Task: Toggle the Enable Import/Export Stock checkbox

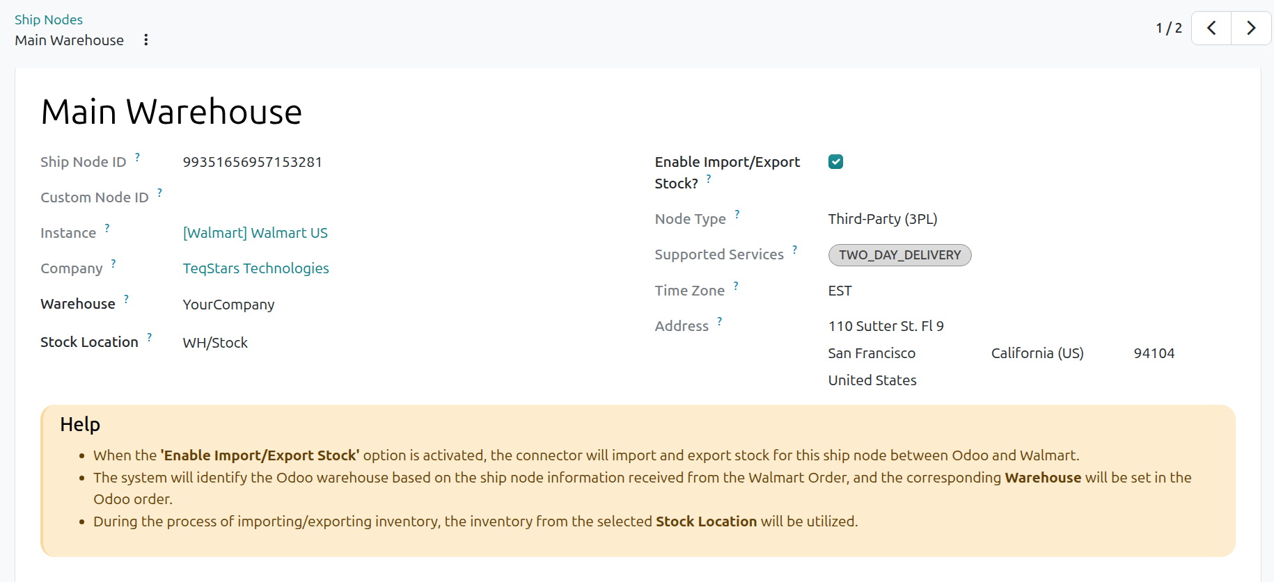Action: [835, 162]
